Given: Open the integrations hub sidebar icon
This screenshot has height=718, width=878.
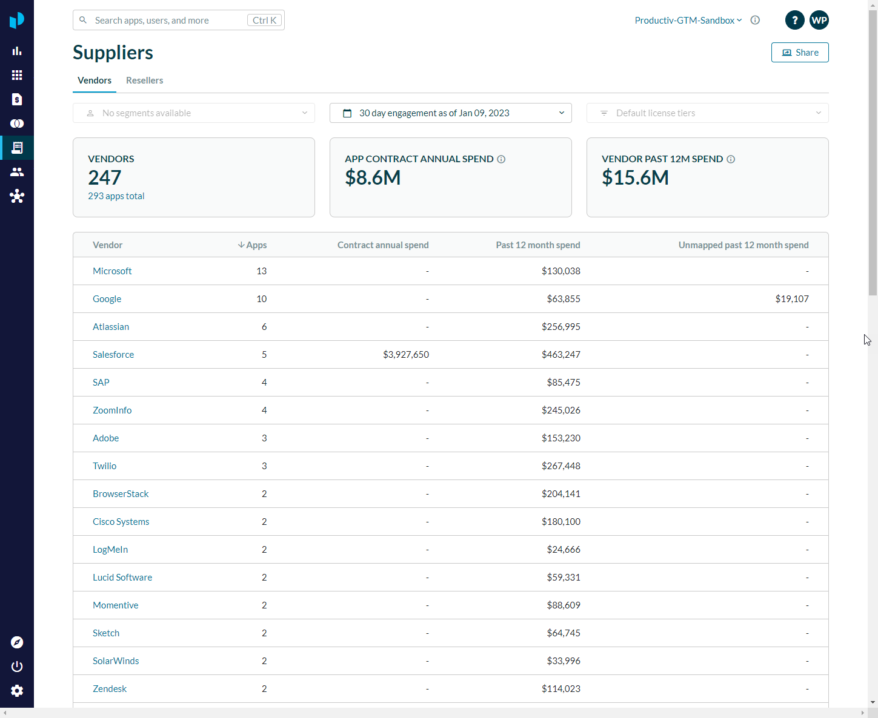Looking at the screenshot, I should tap(17, 196).
